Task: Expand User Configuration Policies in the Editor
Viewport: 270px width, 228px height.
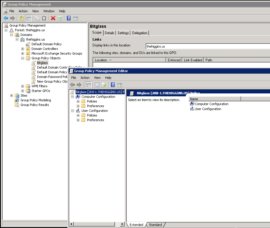Action: click(78, 115)
